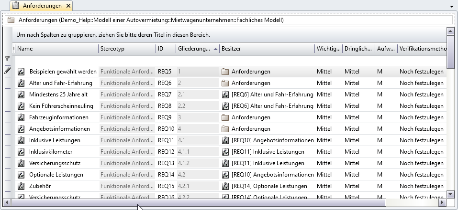Open the tab list dropdown arrow at top right
This screenshot has height=210, width=458.
click(x=452, y=6)
